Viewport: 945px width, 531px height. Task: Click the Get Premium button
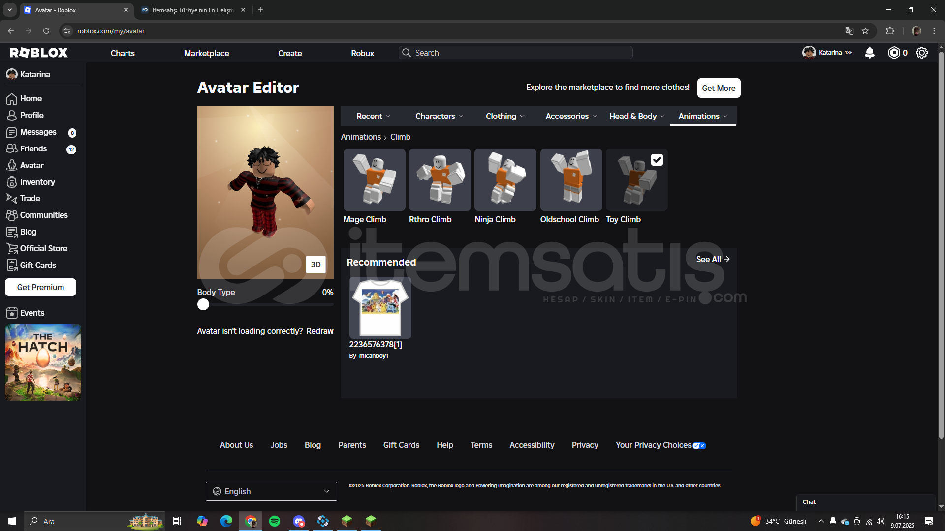point(40,288)
